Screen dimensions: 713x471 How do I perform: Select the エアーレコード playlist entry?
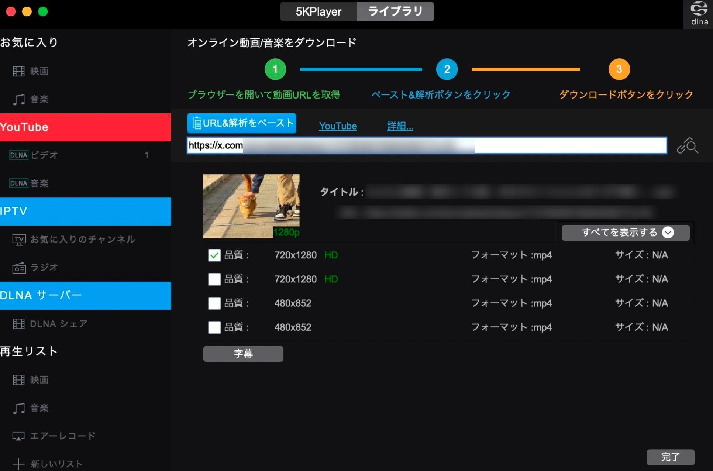pos(63,436)
